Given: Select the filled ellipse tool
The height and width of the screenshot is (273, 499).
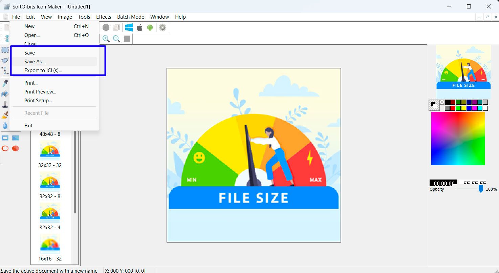Looking at the screenshot, I should (x=15, y=148).
